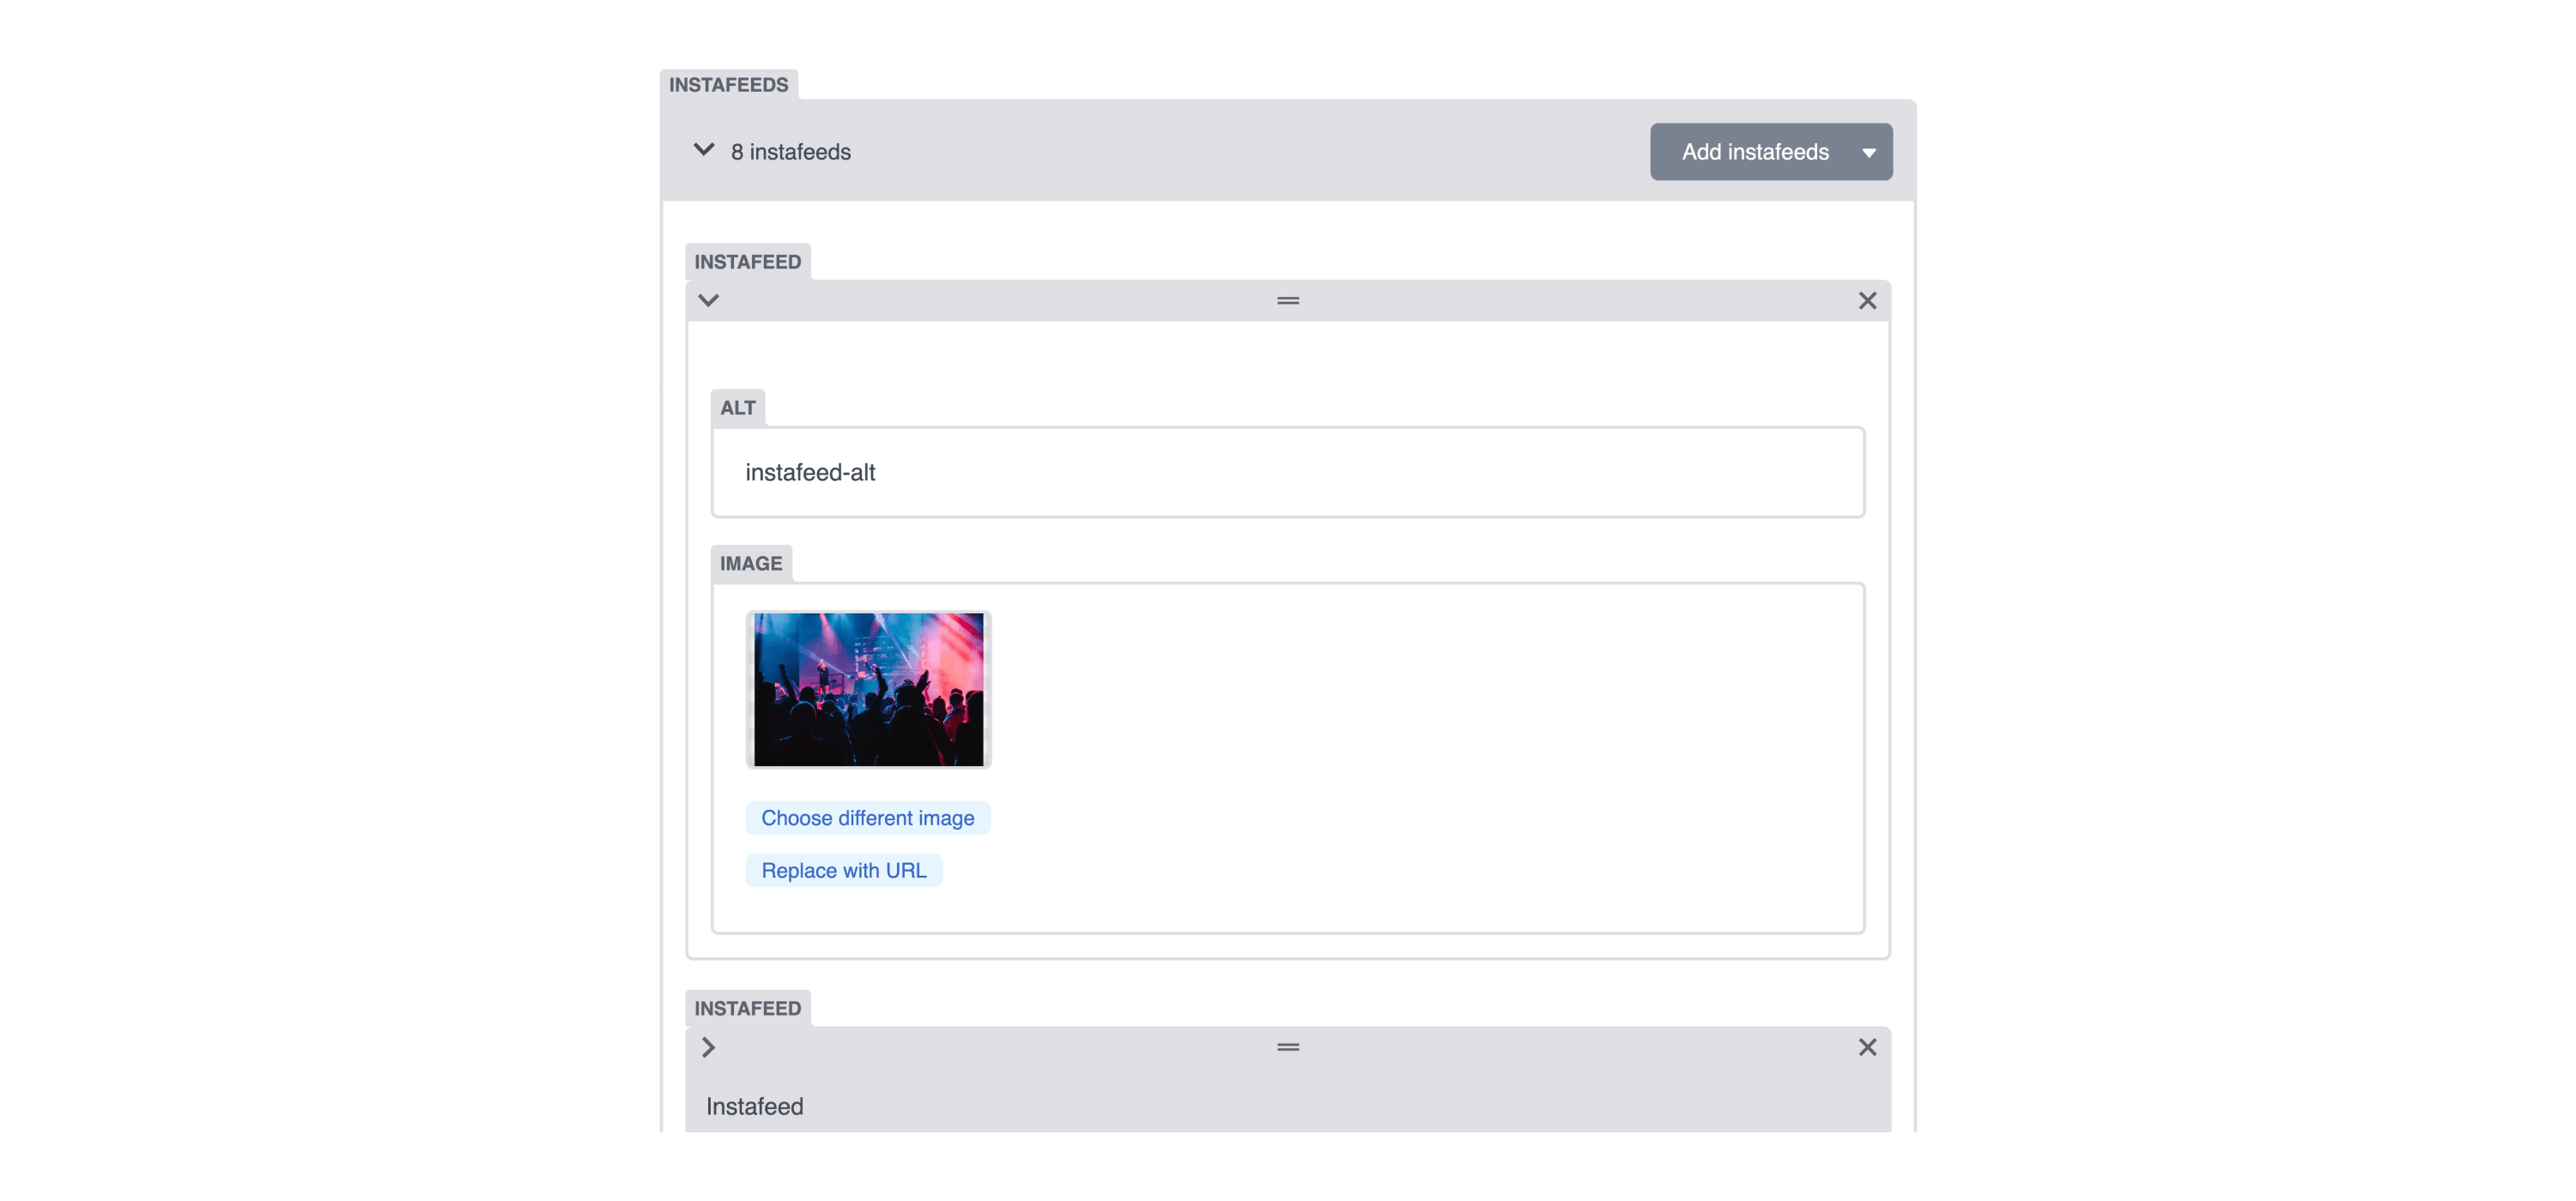This screenshot has height=1201, width=2576.
Task: Remove the first Instafeed with its X icon
Action: [1867, 301]
